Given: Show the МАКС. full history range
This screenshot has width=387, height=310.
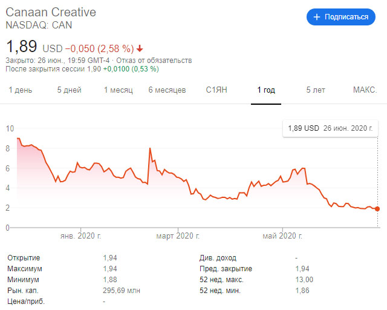Looking at the screenshot, I should [x=365, y=90].
